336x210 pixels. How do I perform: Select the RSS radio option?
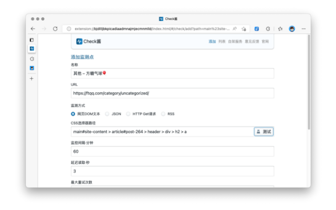pyautogui.click(x=163, y=114)
